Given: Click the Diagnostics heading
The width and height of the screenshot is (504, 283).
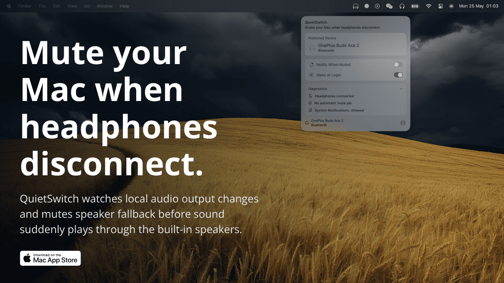Looking at the screenshot, I should tap(318, 89).
